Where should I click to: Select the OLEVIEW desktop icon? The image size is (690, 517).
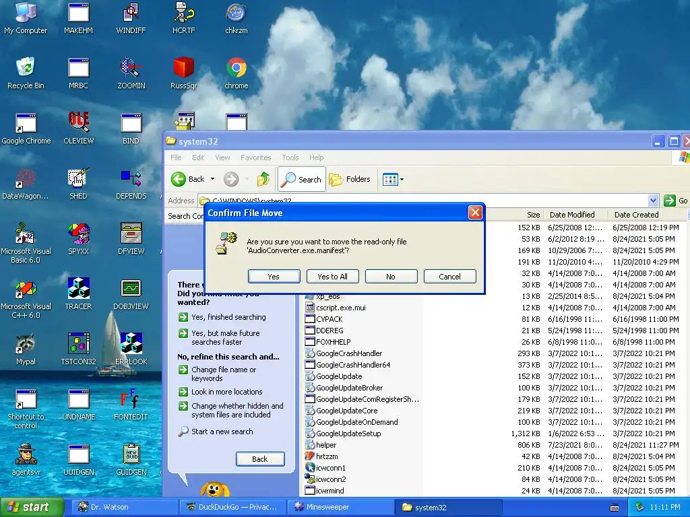coord(78,129)
